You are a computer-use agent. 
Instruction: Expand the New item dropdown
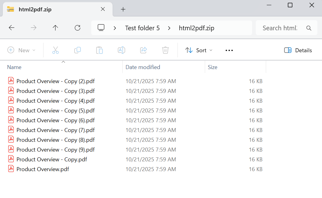(x=21, y=50)
